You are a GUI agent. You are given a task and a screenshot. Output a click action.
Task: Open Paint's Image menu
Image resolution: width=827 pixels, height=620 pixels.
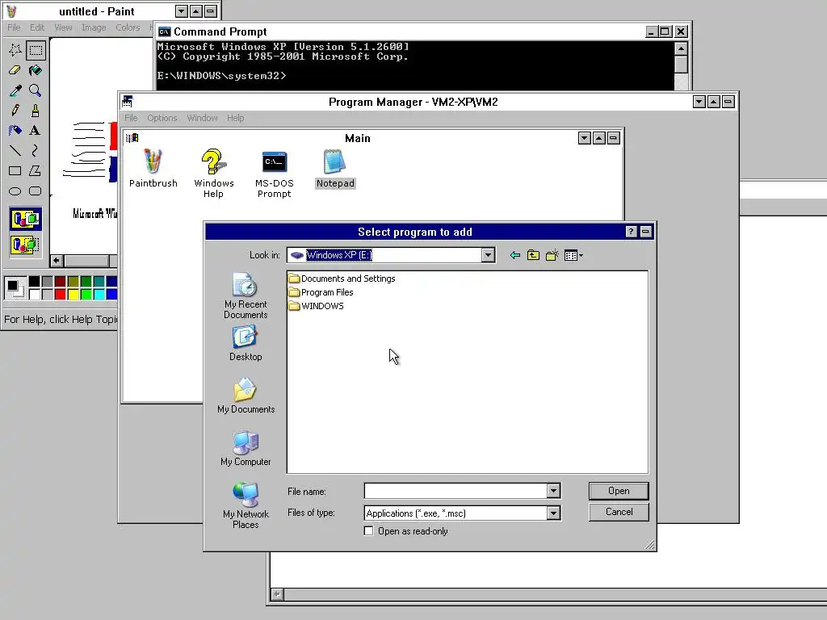[x=94, y=27]
